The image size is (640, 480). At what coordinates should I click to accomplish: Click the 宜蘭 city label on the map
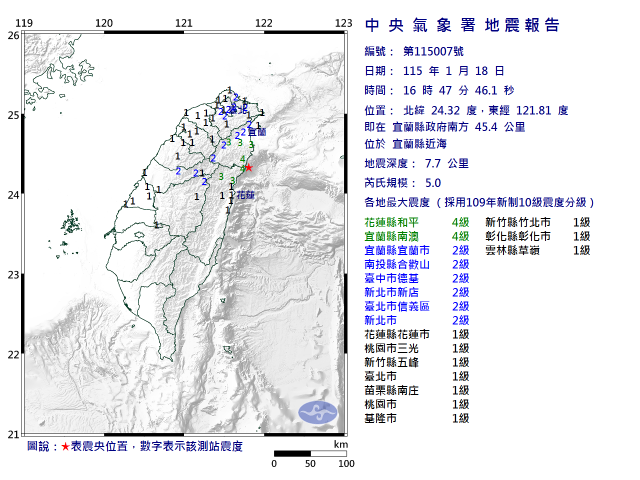[257, 132]
